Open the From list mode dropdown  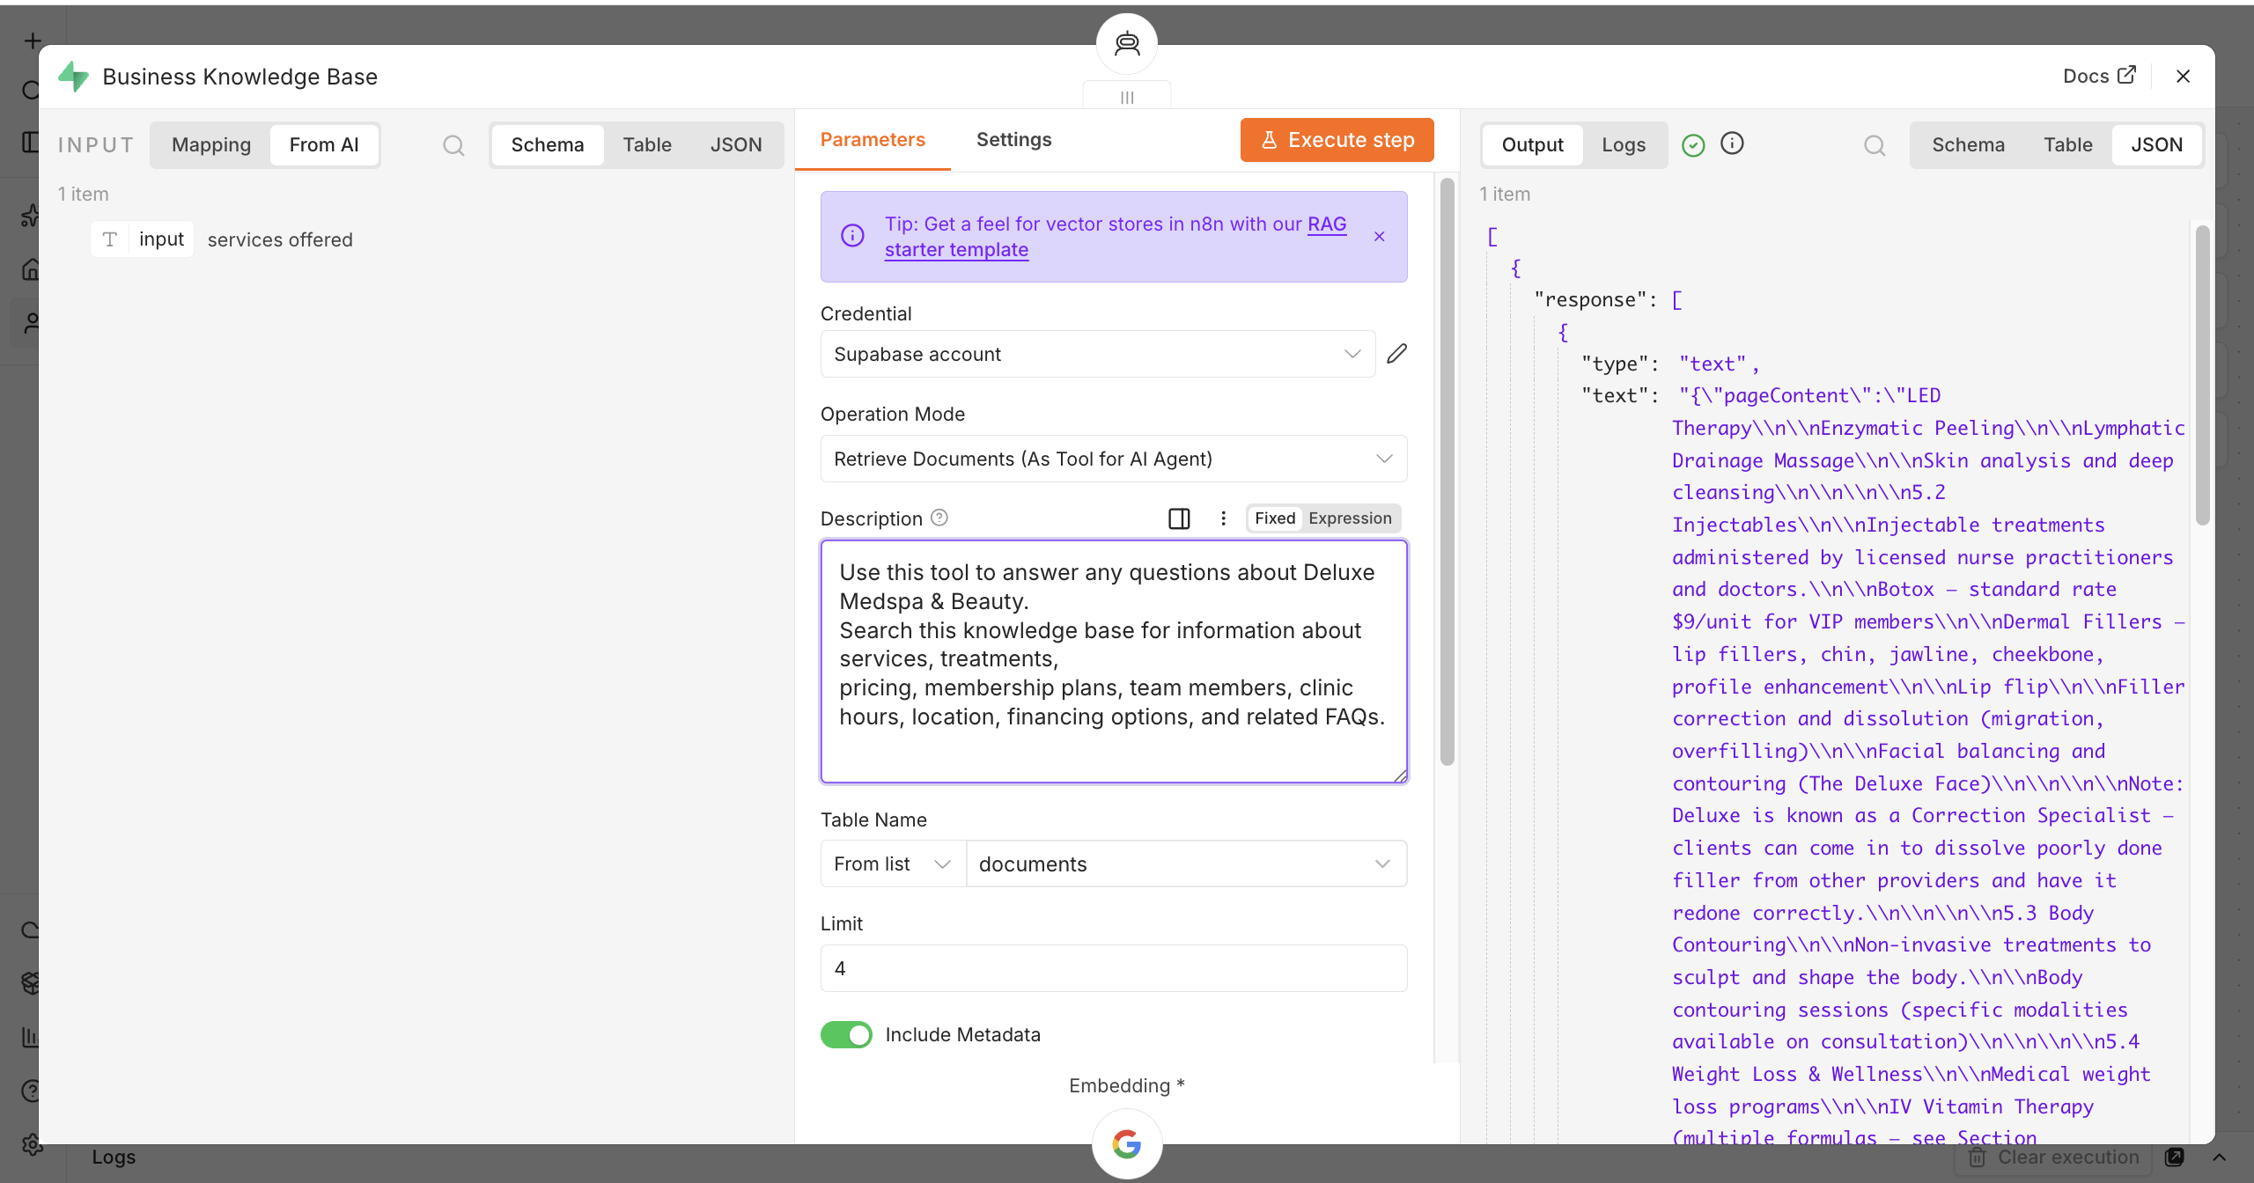click(x=893, y=863)
